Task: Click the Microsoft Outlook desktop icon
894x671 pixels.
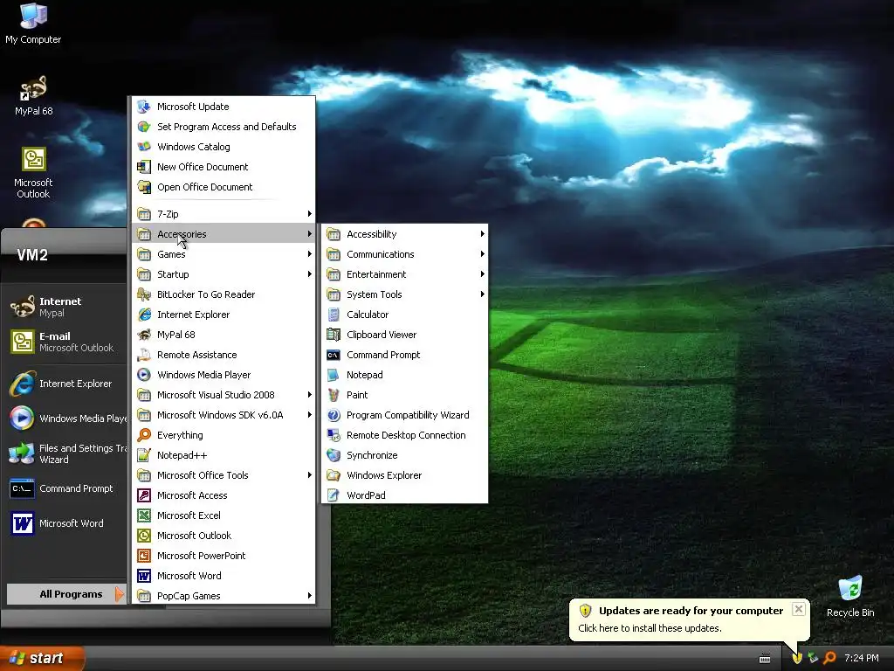Action: pyautogui.click(x=33, y=173)
